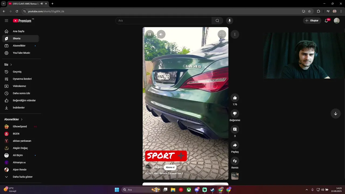Subscribe using the Abone ol button
Viewport: 345px width, 194px height.
click(170, 167)
